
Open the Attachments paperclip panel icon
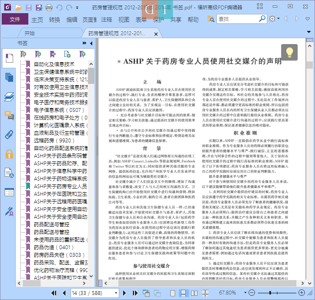coord(9,134)
